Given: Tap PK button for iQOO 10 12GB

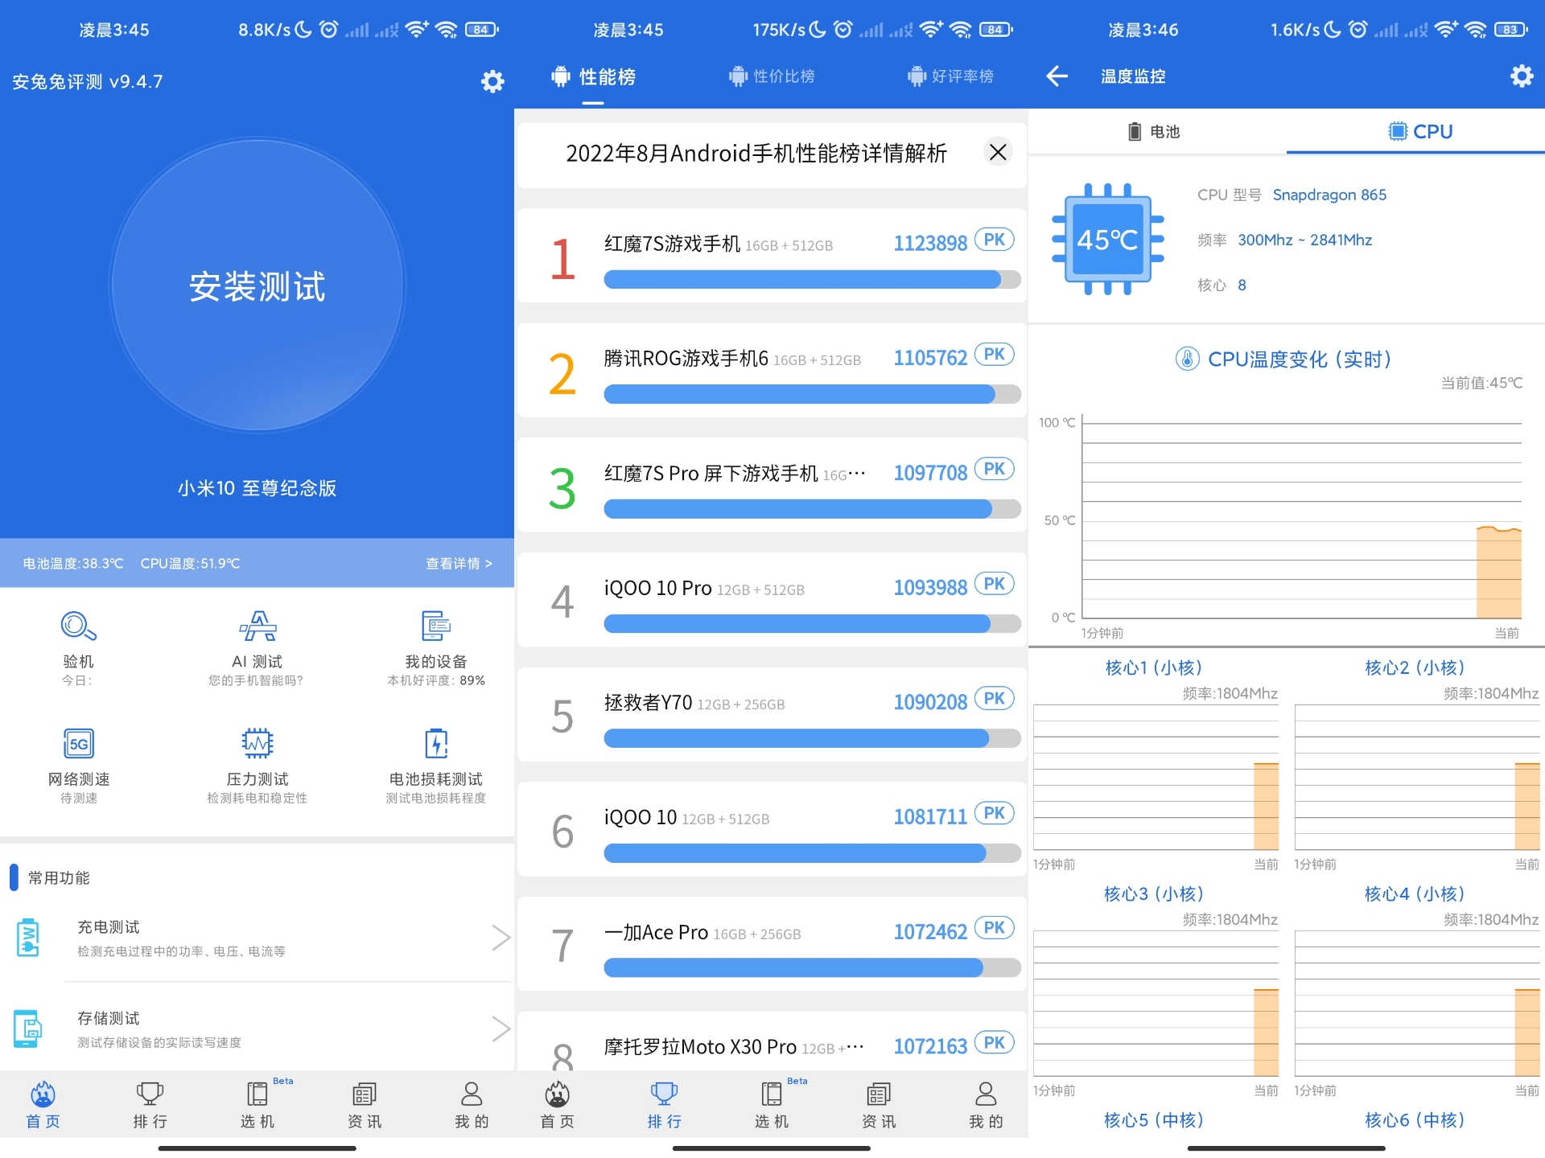Looking at the screenshot, I should 994,813.
